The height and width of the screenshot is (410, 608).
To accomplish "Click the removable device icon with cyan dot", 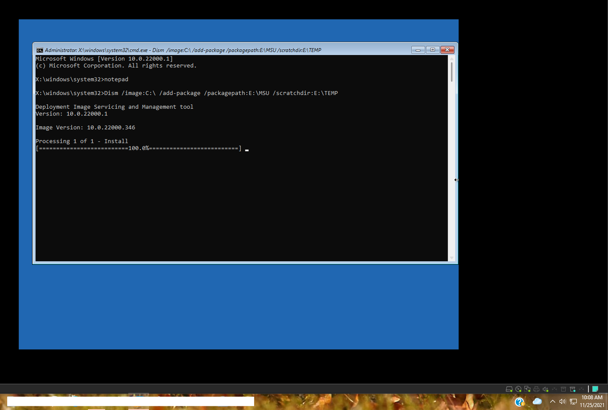I will pyautogui.click(x=573, y=389).
